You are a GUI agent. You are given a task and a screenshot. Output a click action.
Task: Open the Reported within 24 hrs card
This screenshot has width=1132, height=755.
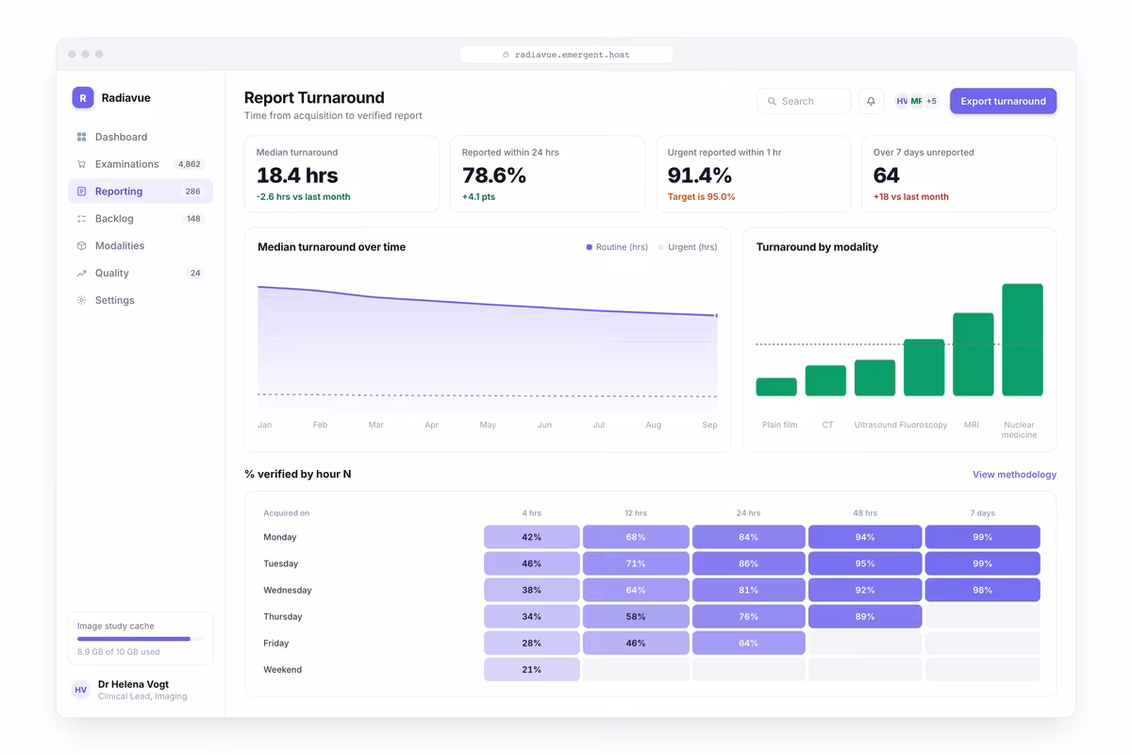[x=547, y=175]
